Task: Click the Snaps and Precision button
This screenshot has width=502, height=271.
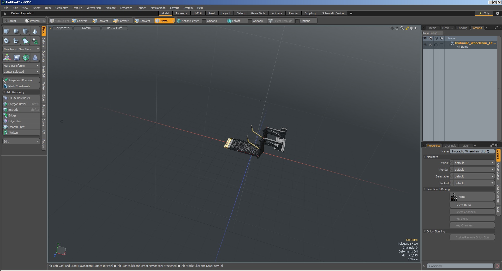Action: click(21, 80)
